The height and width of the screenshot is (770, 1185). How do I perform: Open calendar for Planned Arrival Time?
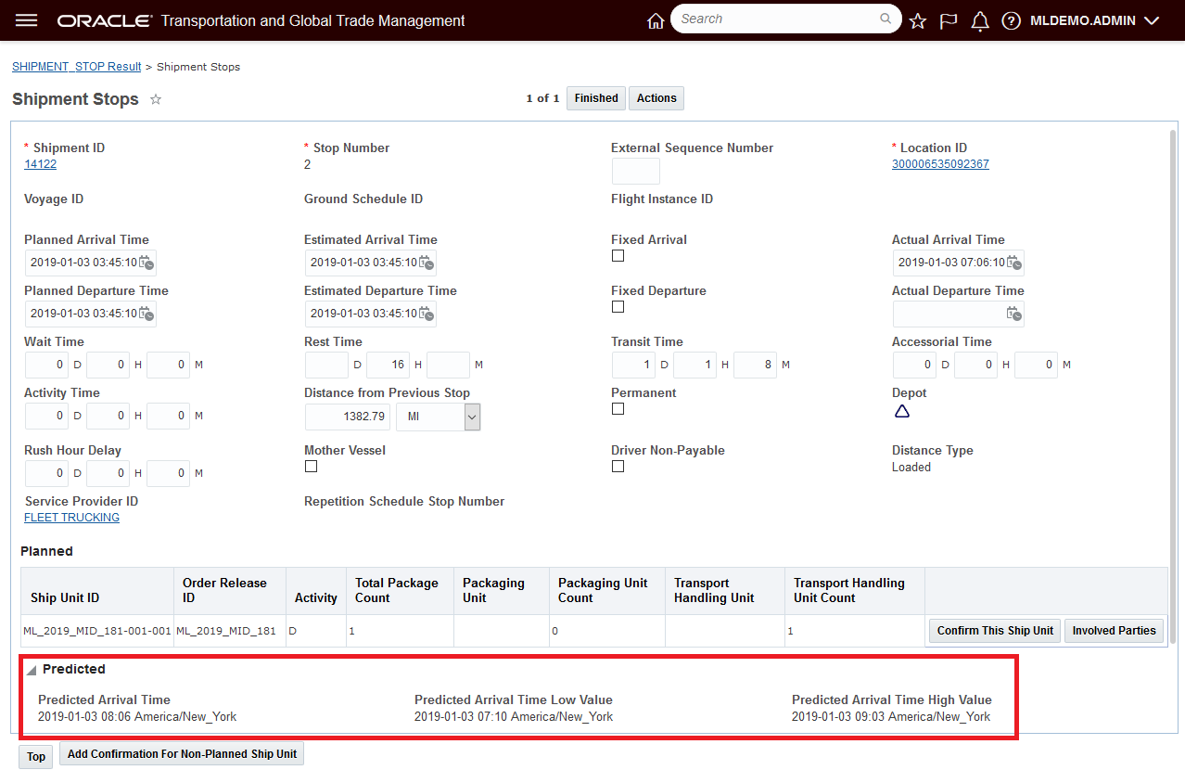click(x=147, y=263)
